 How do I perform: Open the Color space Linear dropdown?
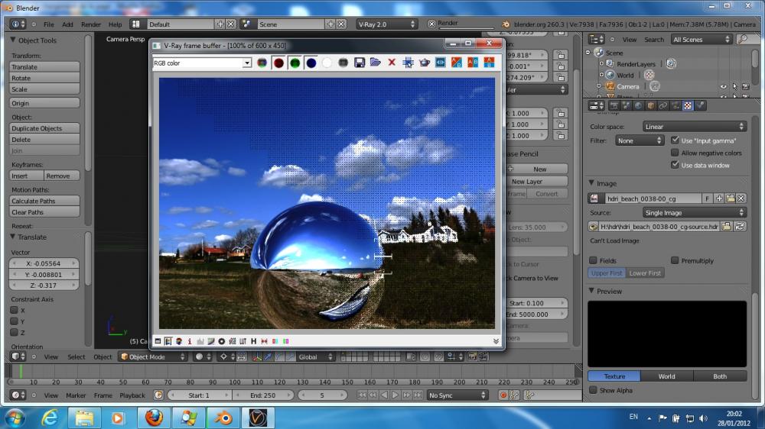[x=695, y=127]
